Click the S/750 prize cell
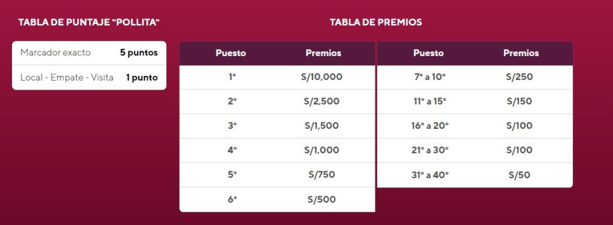Viewport: 613px width, 225px height. (321, 175)
